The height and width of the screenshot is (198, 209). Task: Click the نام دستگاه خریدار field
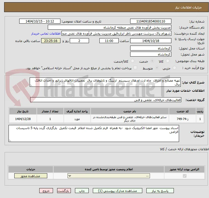[x=109, y=27]
